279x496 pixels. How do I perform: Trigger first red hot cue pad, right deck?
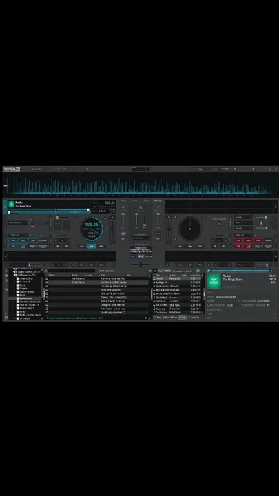pyautogui.click(x=238, y=240)
